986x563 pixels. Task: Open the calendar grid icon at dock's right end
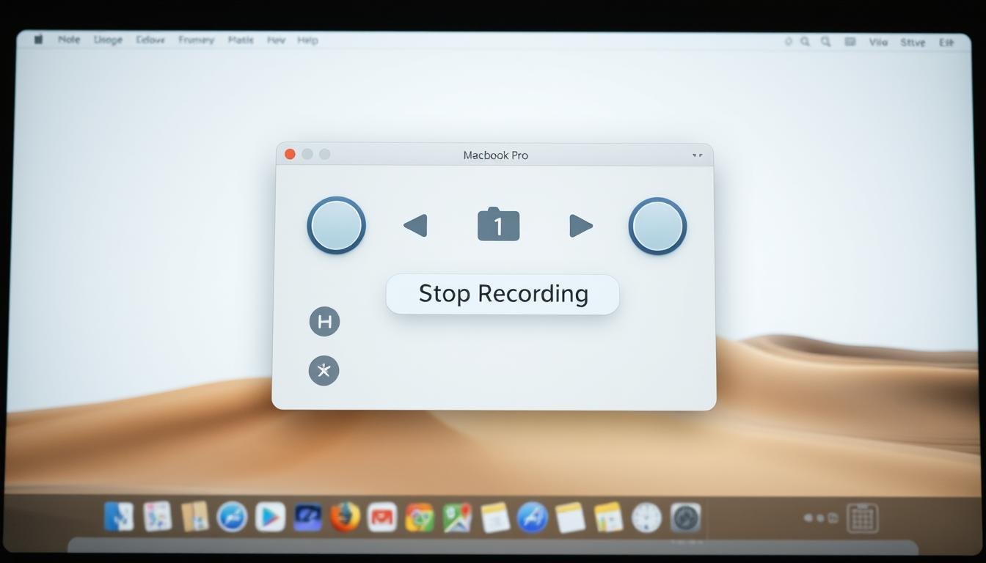click(x=863, y=518)
